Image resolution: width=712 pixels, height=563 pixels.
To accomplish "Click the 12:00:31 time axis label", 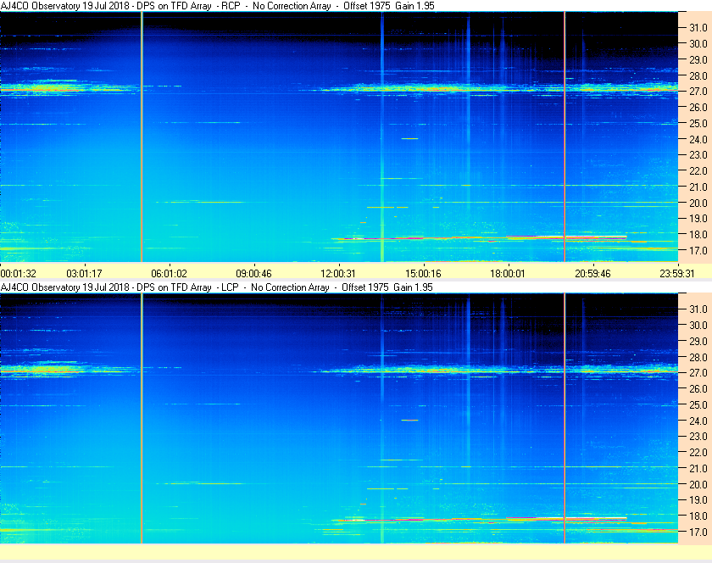I will (x=338, y=274).
